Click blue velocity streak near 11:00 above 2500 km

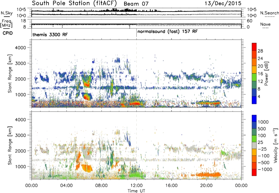pyautogui.click(x=128, y=139)
